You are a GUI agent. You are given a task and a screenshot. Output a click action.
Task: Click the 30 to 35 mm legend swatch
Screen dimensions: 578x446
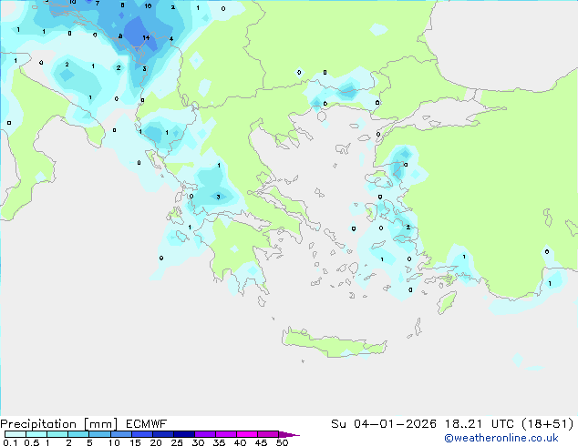coord(205,434)
